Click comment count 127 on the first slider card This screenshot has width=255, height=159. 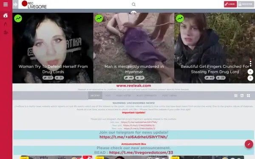48,78
